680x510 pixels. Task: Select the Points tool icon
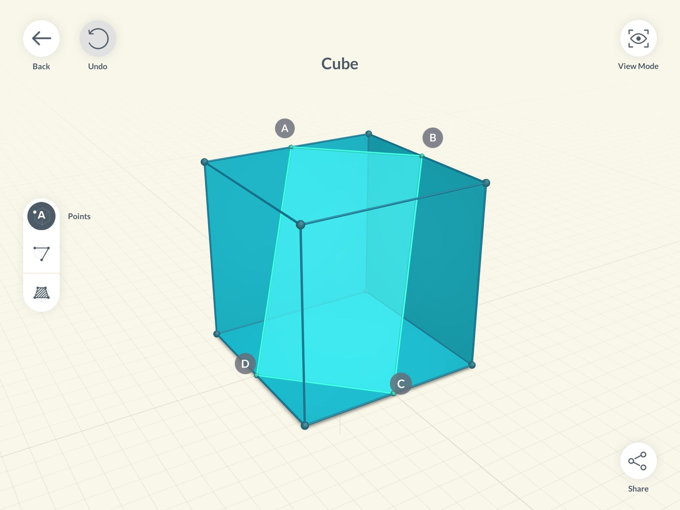[42, 216]
